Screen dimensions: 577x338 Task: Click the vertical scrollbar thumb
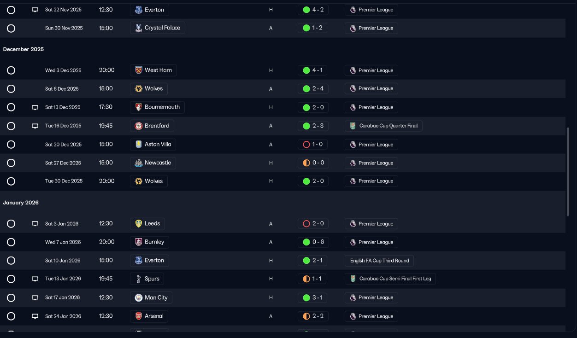tap(568, 172)
